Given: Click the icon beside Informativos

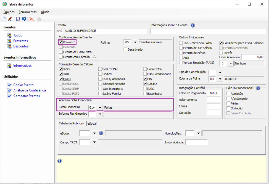Looking at the screenshot, I should tap(9, 65).
